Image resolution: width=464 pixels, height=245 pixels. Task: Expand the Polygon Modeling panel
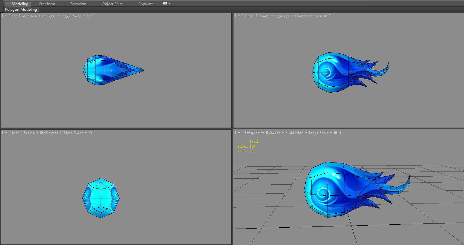click(21, 10)
